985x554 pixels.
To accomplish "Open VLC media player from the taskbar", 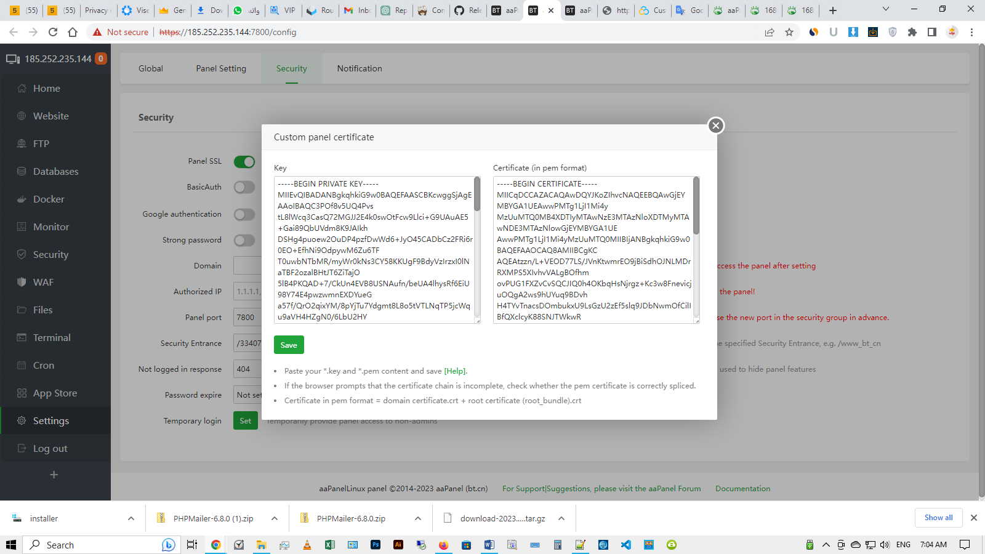I will pyautogui.click(x=307, y=545).
